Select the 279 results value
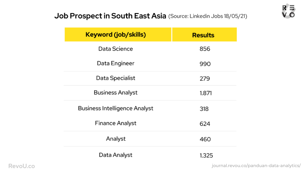 pyautogui.click(x=205, y=79)
